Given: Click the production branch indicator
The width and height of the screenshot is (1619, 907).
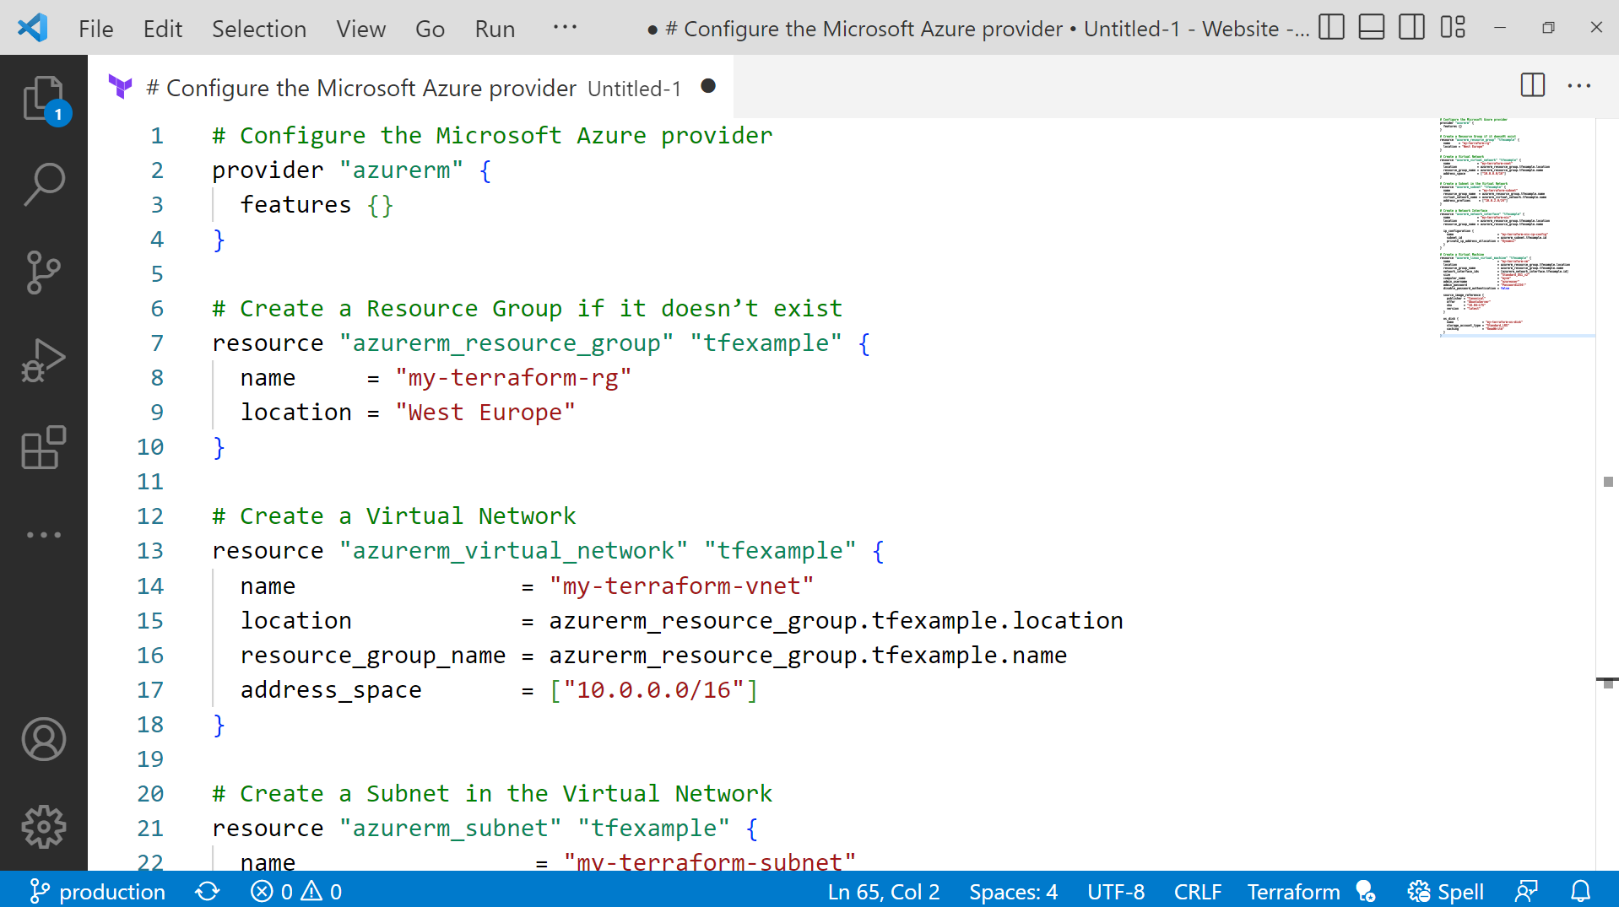Looking at the screenshot, I should [x=96, y=891].
